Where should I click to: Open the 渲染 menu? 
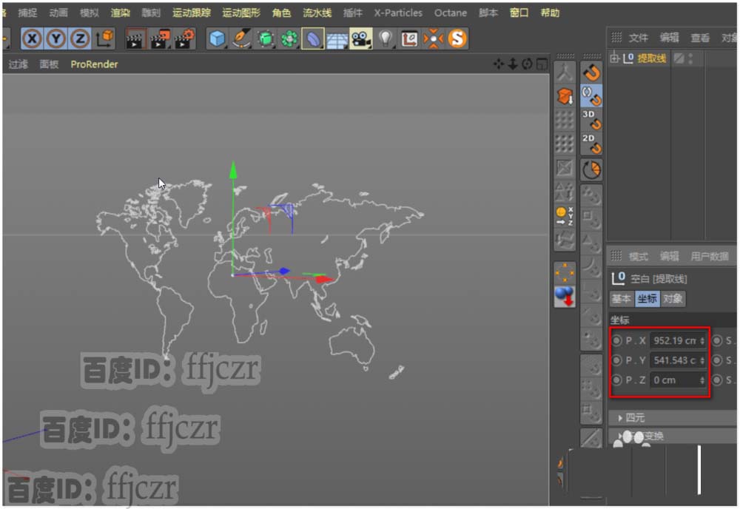120,13
